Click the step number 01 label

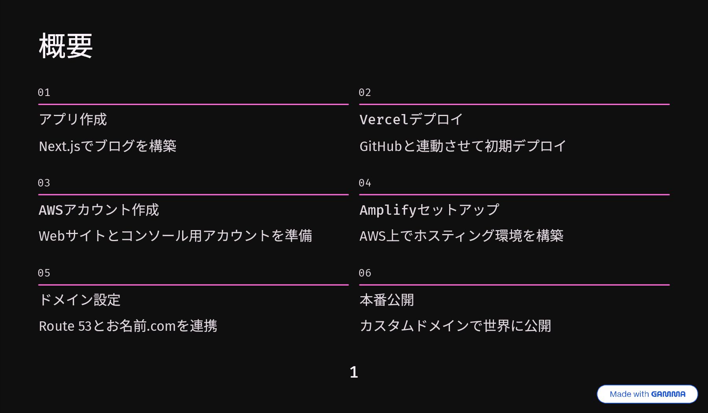pyautogui.click(x=44, y=92)
